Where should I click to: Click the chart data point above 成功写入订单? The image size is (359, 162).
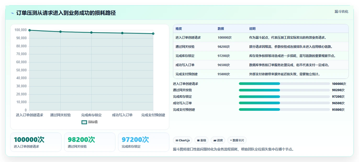point(122,33)
